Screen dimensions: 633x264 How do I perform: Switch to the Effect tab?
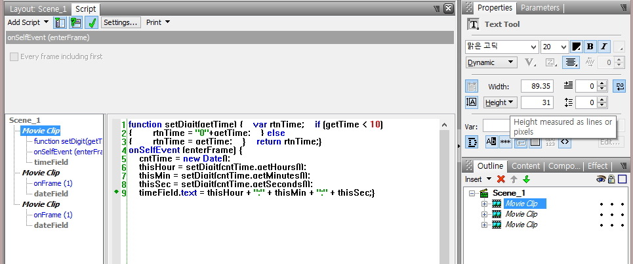pyautogui.click(x=598, y=165)
